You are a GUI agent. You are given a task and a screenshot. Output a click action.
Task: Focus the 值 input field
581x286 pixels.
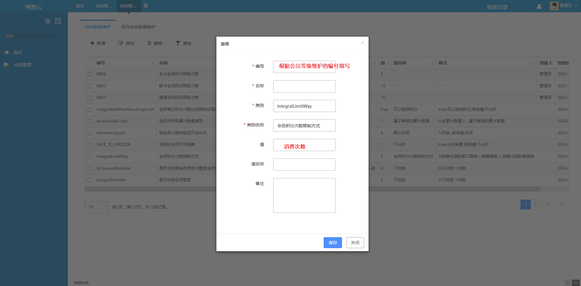click(x=304, y=145)
